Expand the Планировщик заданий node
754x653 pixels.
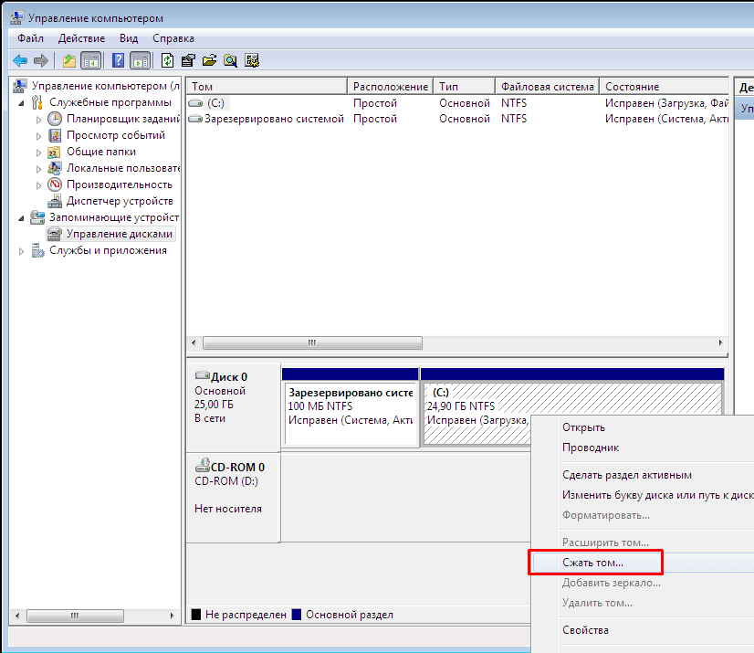tap(38, 120)
